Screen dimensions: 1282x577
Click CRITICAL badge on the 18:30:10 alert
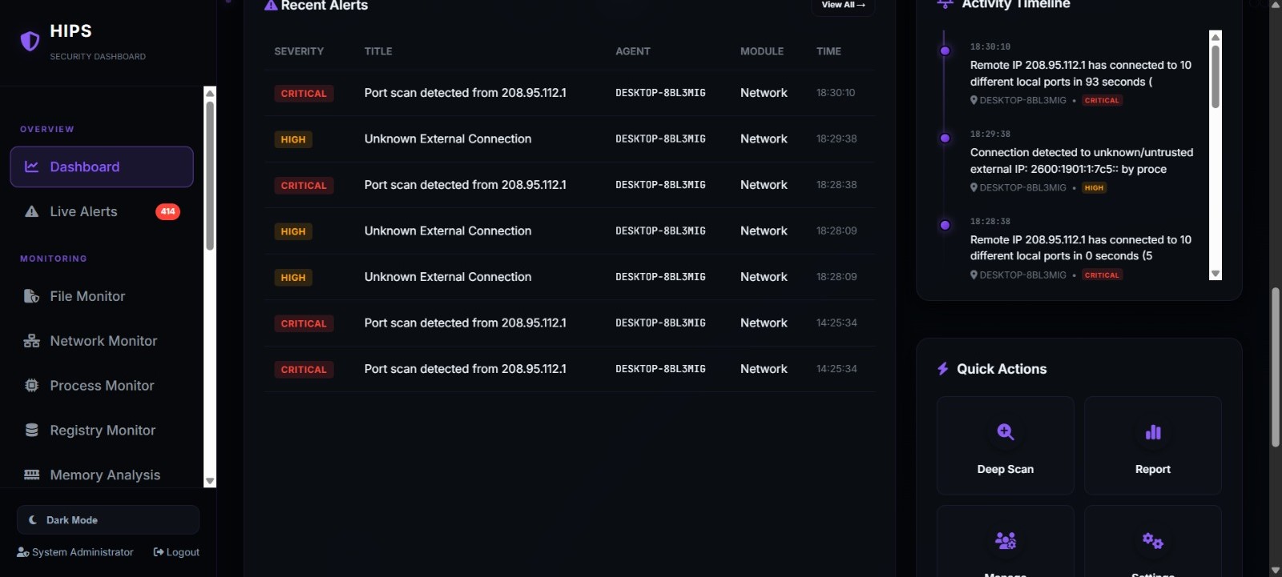coord(304,94)
